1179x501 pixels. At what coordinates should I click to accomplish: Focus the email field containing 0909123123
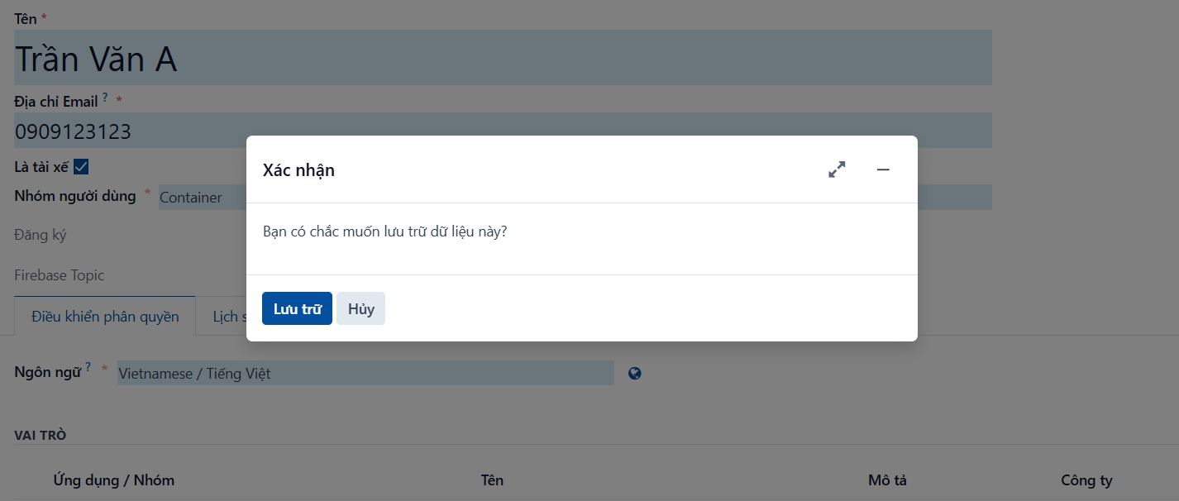[503, 131]
